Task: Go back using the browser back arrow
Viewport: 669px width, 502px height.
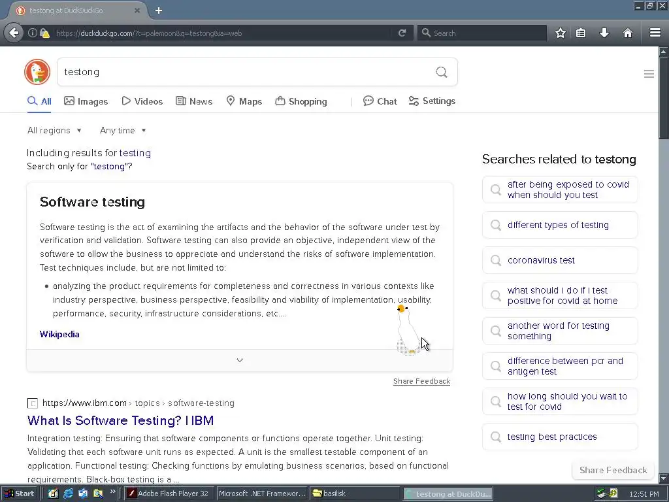Action: click(14, 33)
